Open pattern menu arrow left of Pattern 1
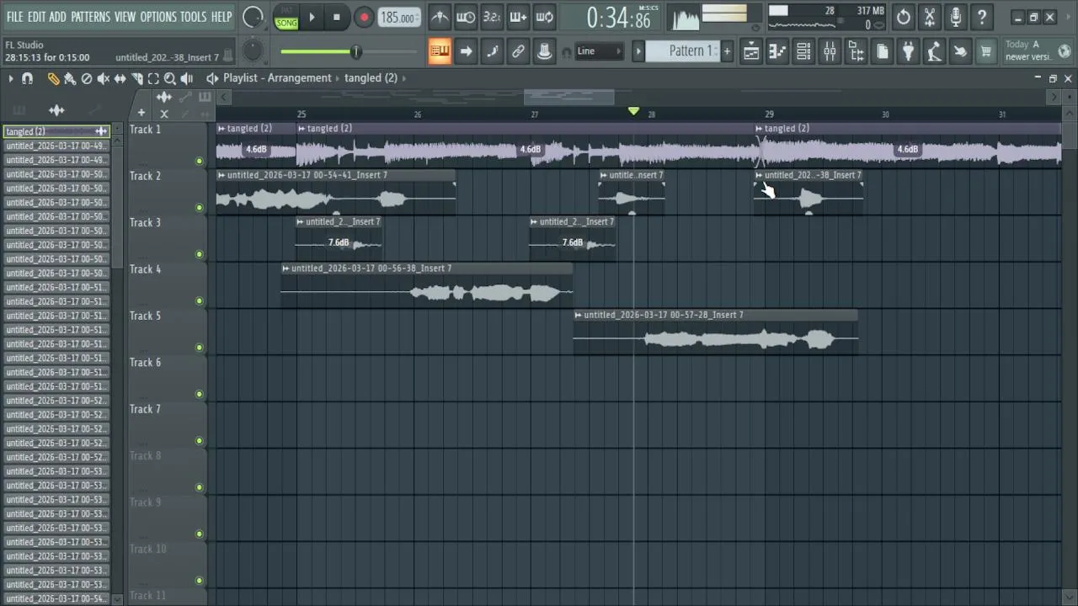The image size is (1078, 606). pyautogui.click(x=638, y=51)
